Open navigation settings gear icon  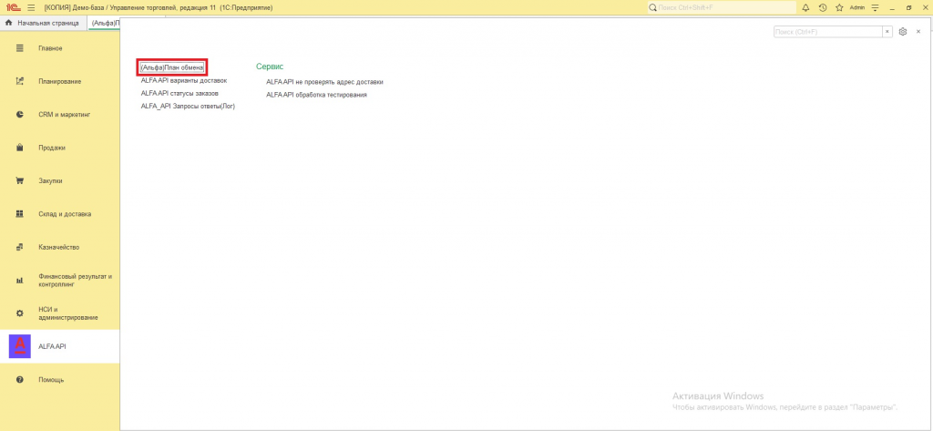click(x=903, y=32)
